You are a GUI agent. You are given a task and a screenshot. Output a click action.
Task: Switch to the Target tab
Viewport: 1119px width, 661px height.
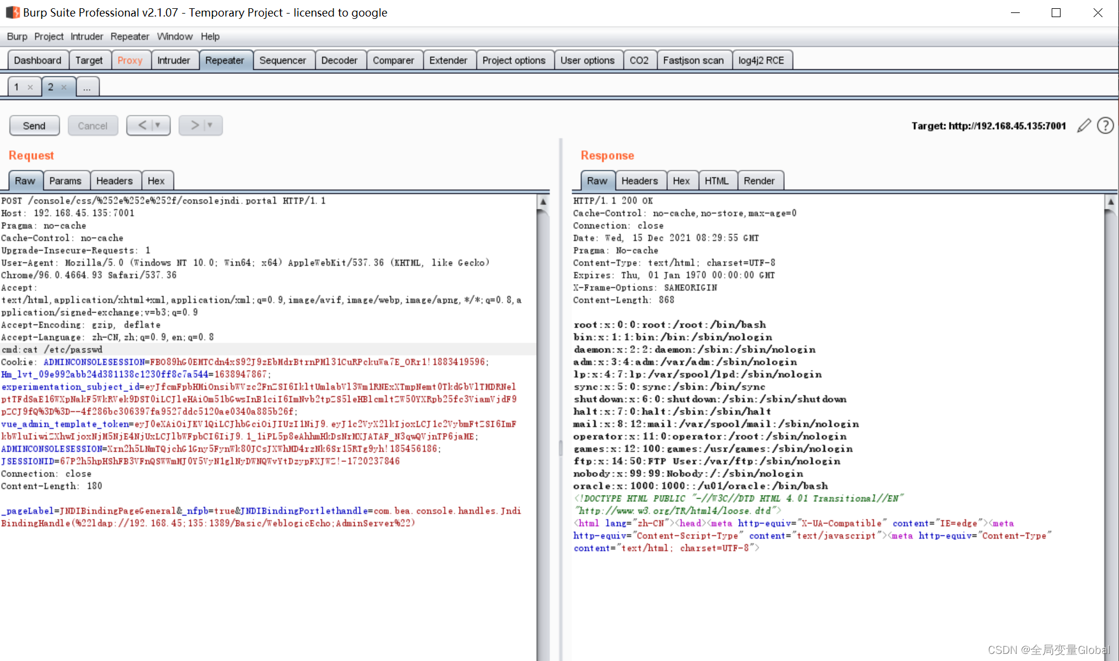89,60
